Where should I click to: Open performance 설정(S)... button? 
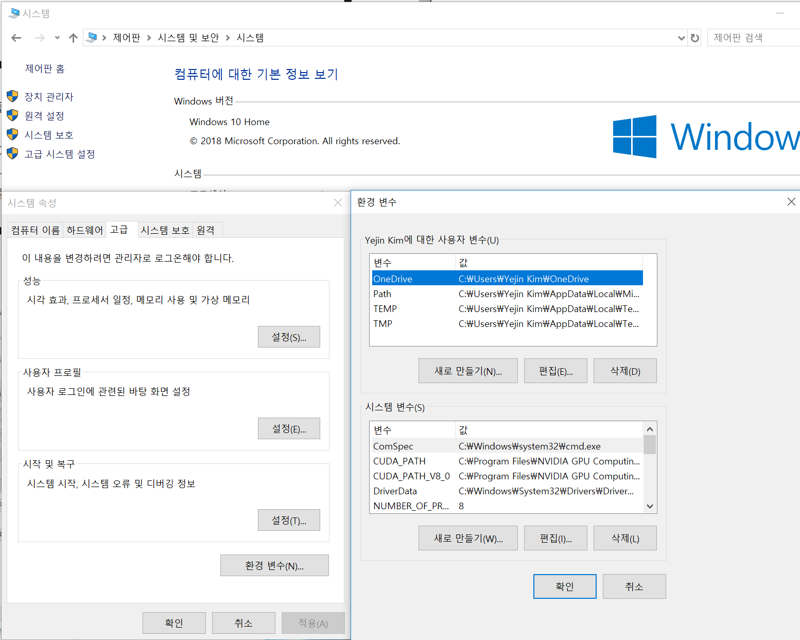tap(289, 337)
